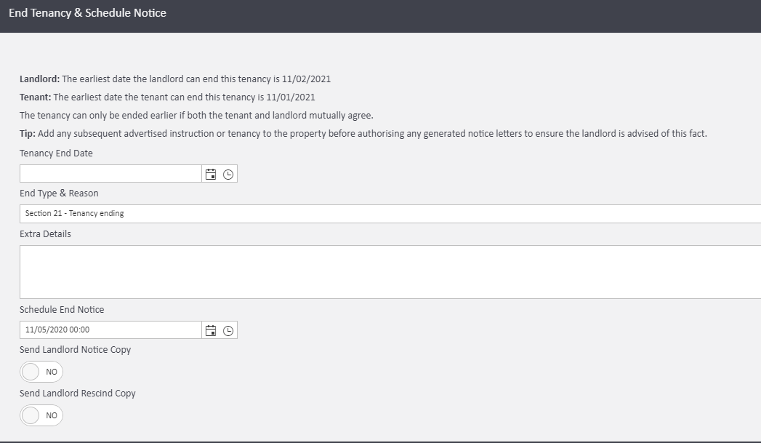761x443 pixels.
Task: Click the Send Landlord Rescind Copy label
Action: pos(78,394)
